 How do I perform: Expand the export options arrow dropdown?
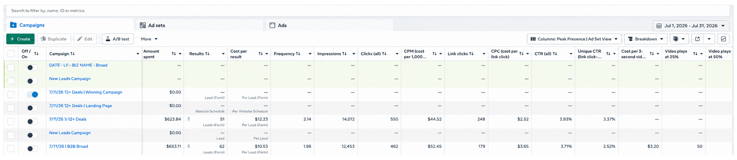[709, 39]
